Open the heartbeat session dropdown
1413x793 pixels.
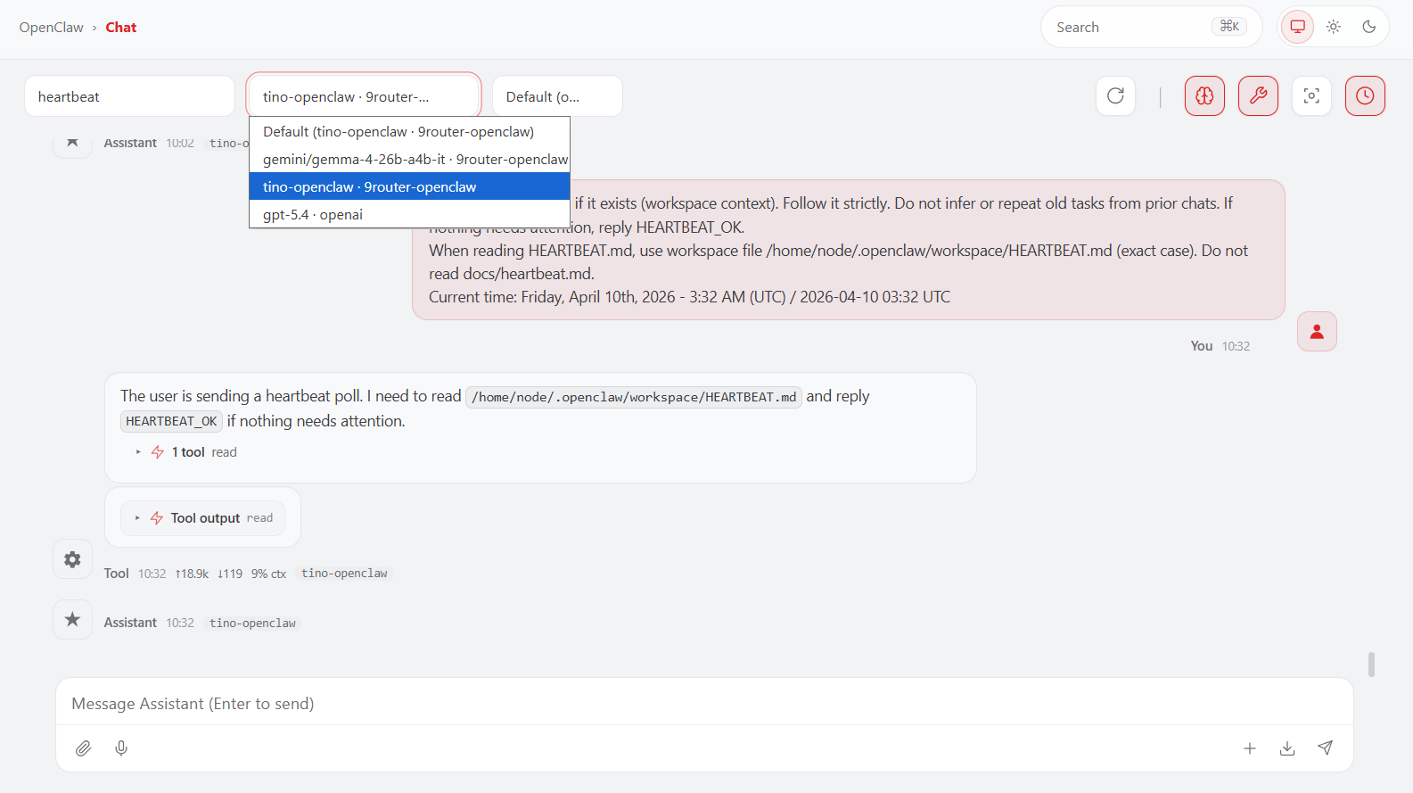pyautogui.click(x=129, y=96)
